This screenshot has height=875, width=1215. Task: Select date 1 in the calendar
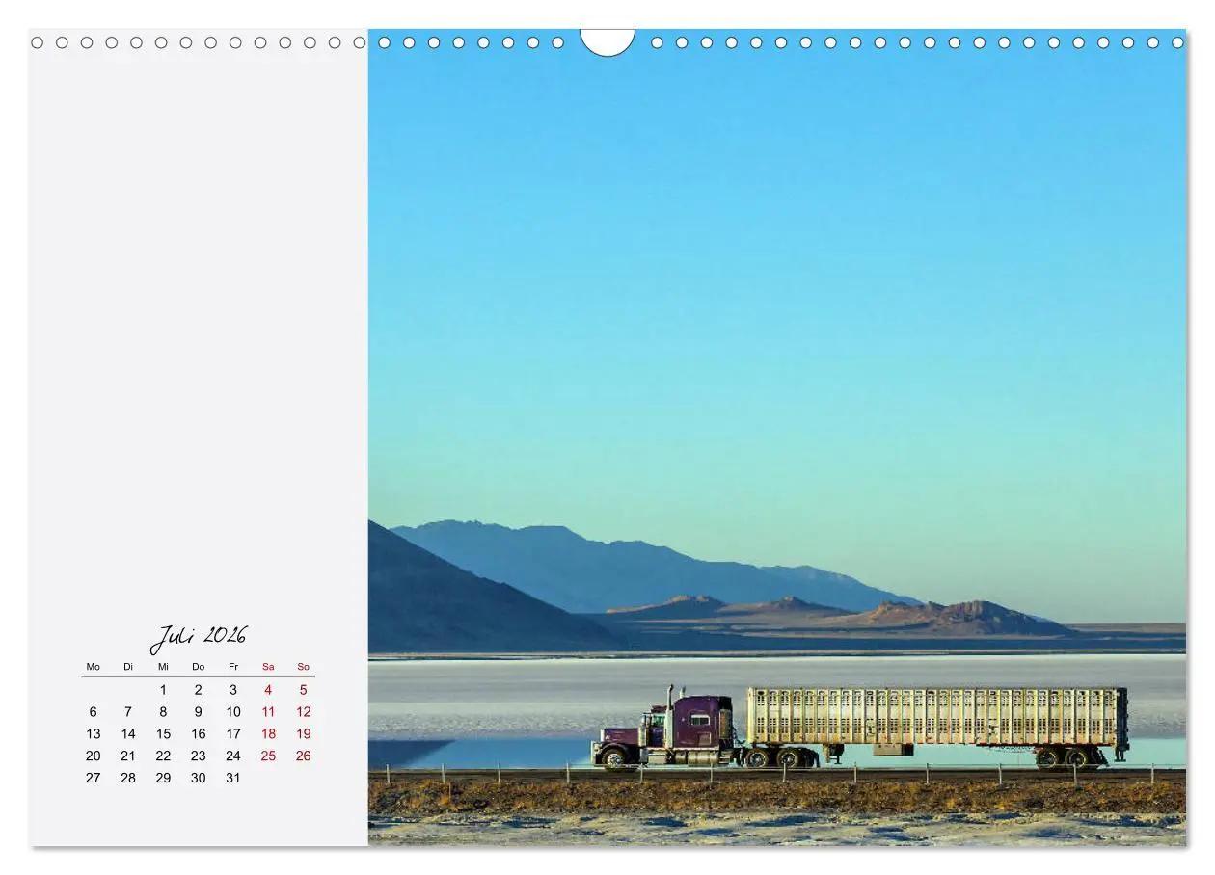coord(163,690)
